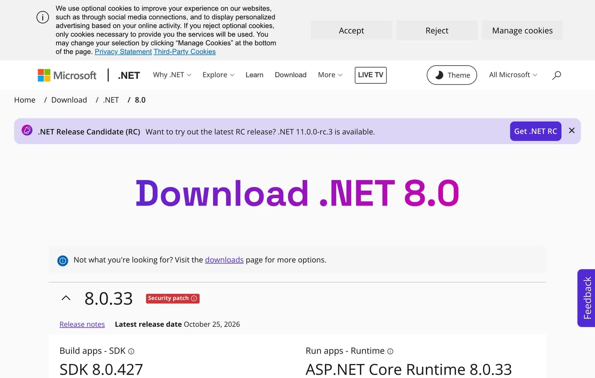
Task: Click the .NET brand link
Action: coord(129,75)
